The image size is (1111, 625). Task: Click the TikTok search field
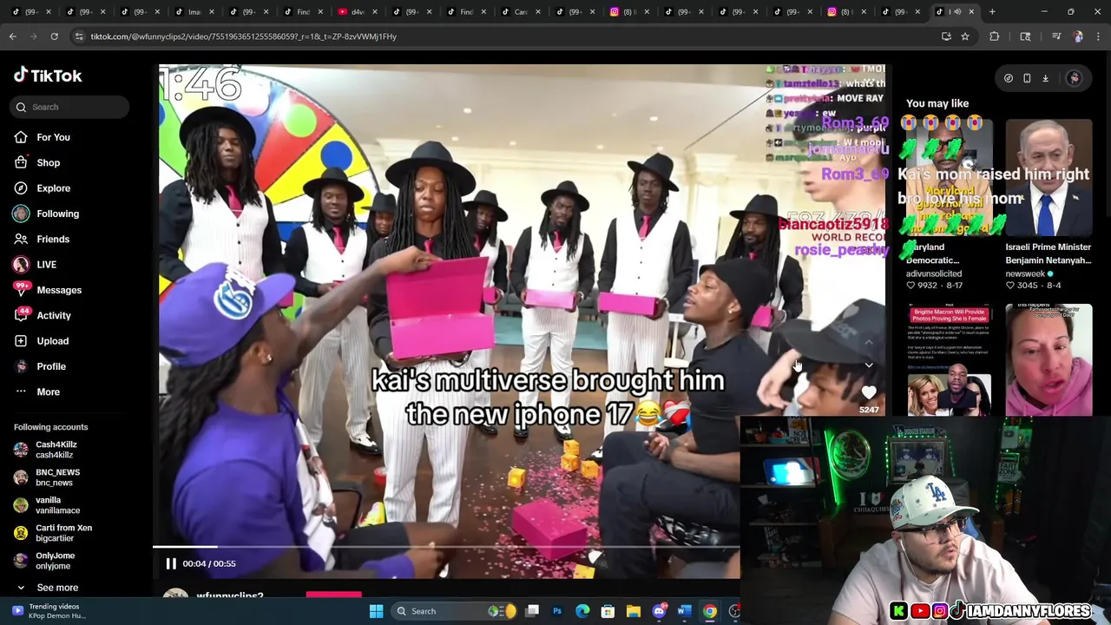(71, 107)
